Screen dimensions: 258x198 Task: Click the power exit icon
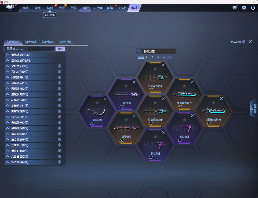click(x=253, y=8)
